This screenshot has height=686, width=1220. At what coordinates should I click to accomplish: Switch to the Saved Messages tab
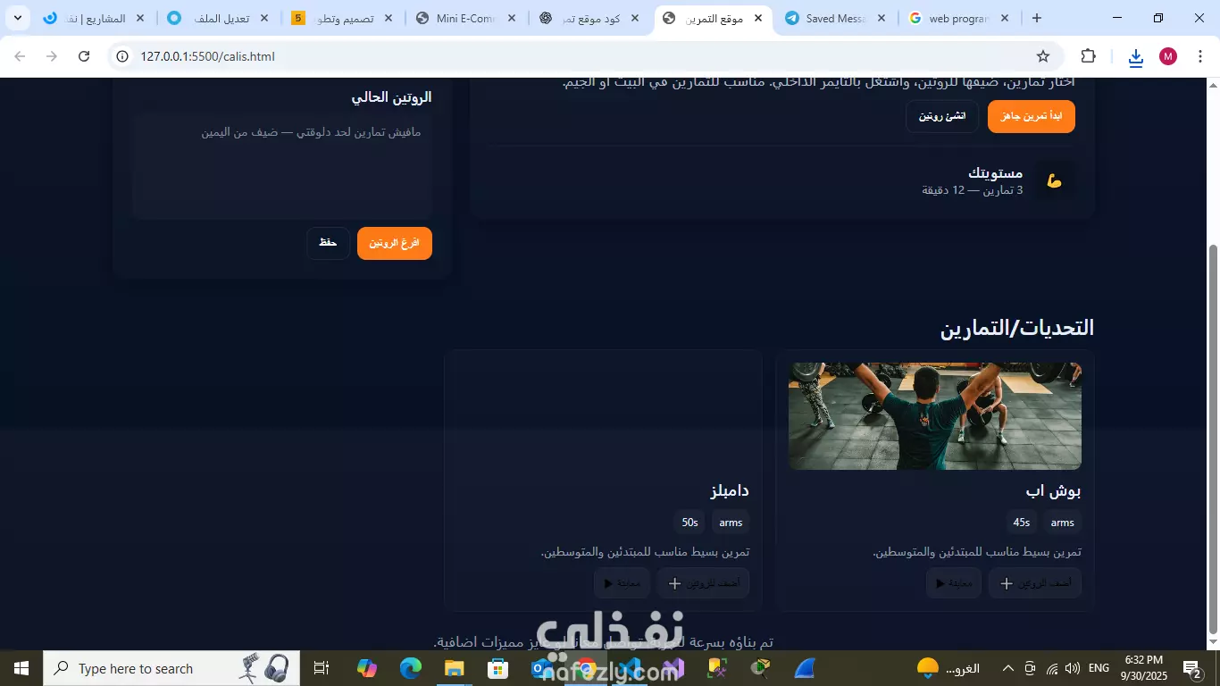coord(837,18)
